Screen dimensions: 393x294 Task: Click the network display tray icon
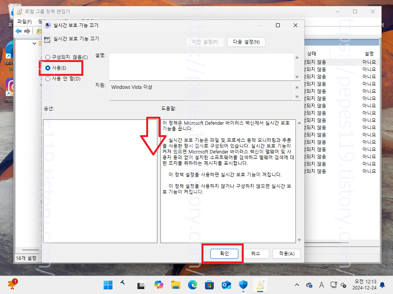334,285
